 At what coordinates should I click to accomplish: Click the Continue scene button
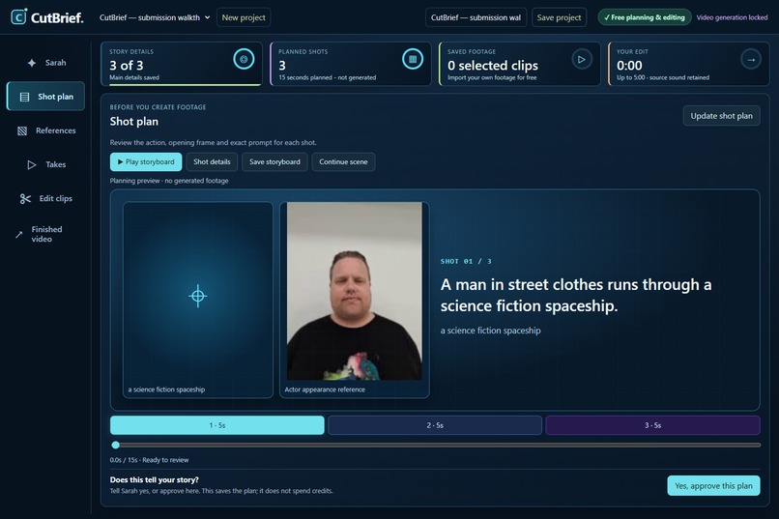tap(343, 162)
